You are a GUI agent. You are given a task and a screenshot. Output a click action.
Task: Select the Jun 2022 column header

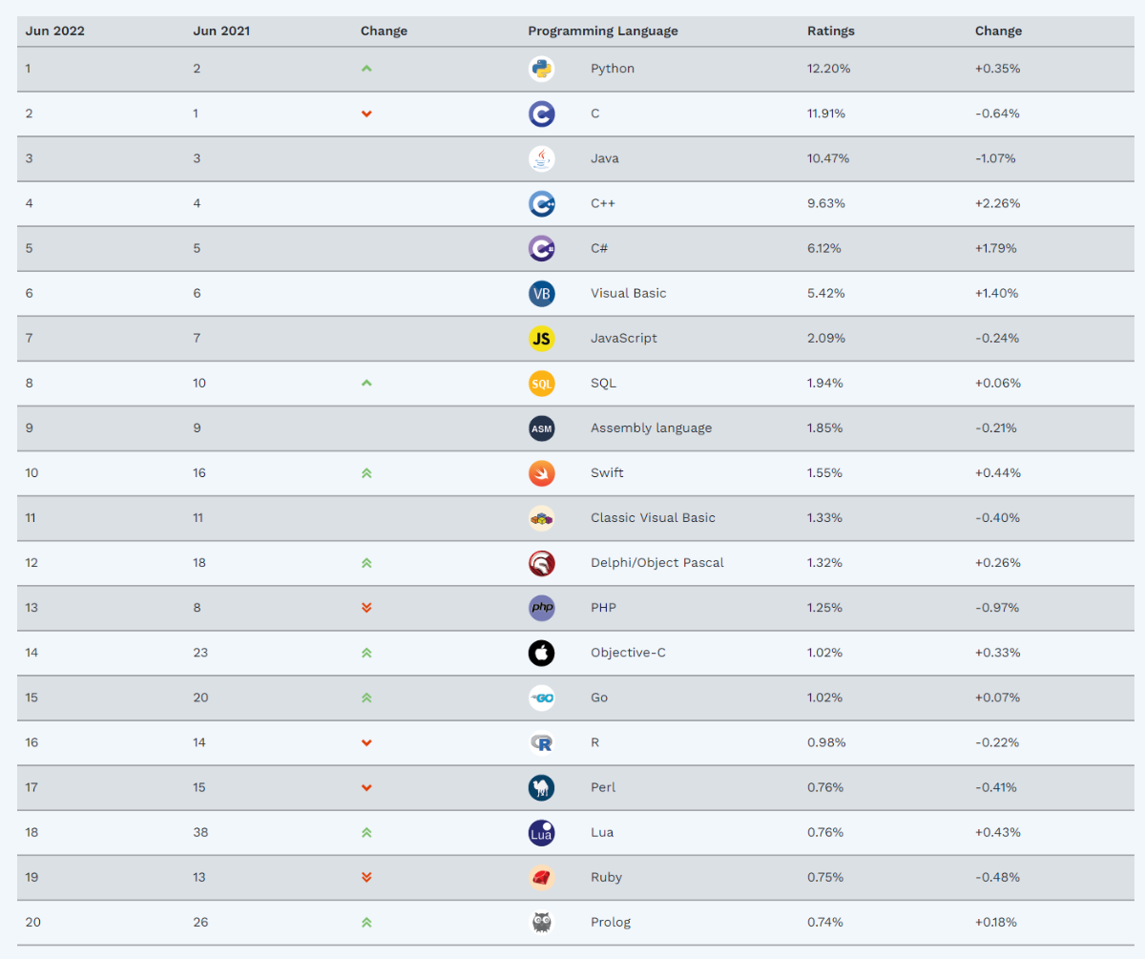(x=54, y=31)
